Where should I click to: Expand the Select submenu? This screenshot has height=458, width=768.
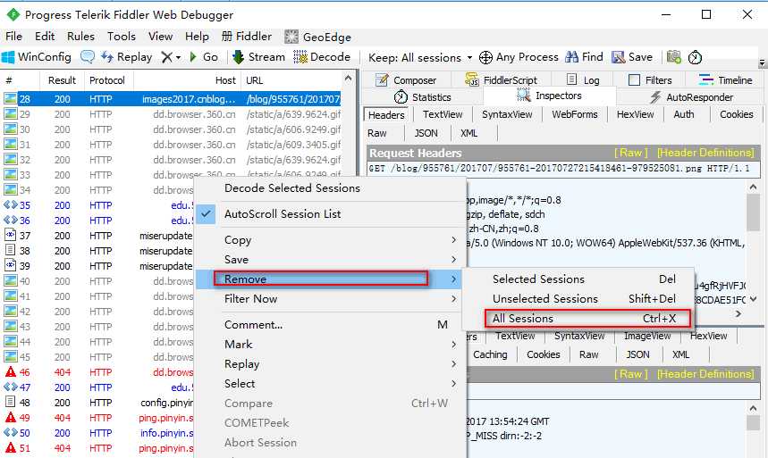(331, 384)
